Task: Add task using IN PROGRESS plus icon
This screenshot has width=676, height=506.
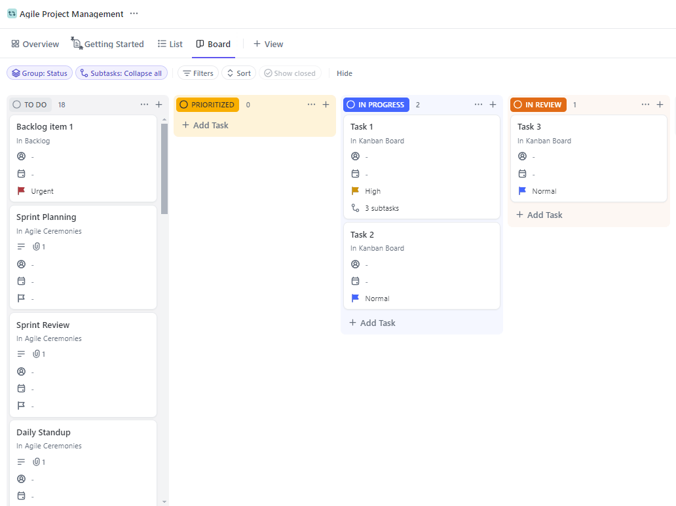Action: coord(493,105)
